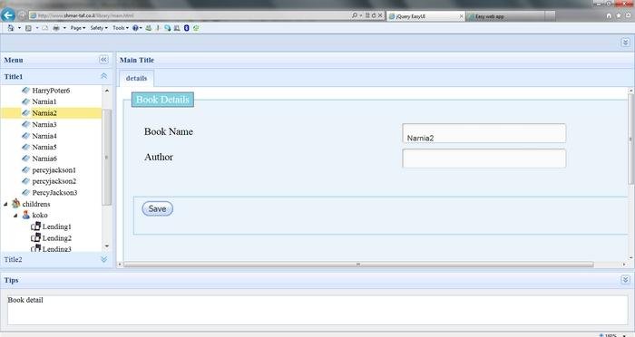The width and height of the screenshot is (635, 337).
Task: Click the Lending1 document icon
Action: pyautogui.click(x=35, y=226)
